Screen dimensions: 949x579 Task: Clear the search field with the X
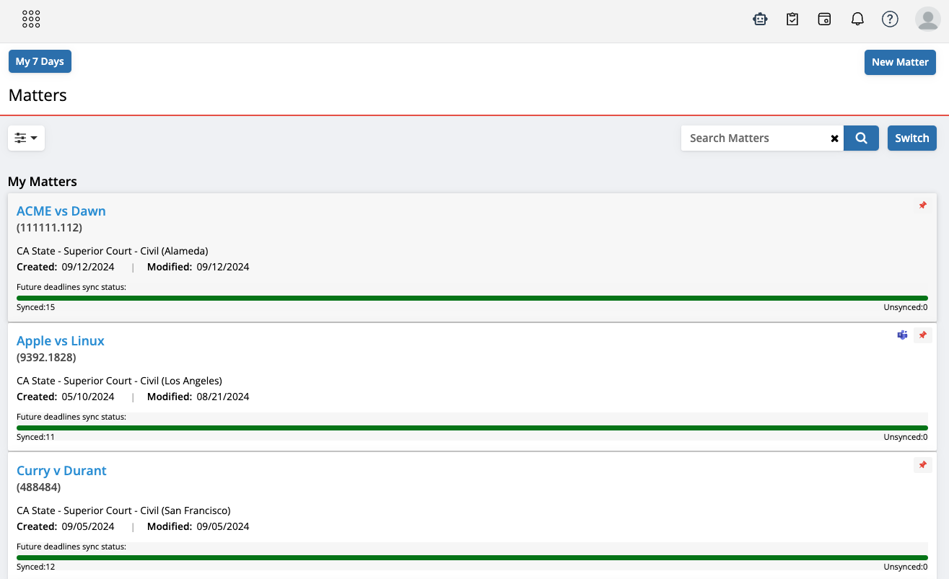[834, 138]
